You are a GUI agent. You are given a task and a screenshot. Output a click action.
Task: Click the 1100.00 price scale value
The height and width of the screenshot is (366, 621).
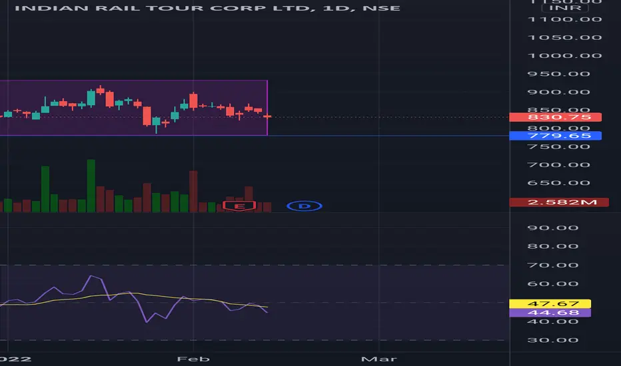point(565,19)
